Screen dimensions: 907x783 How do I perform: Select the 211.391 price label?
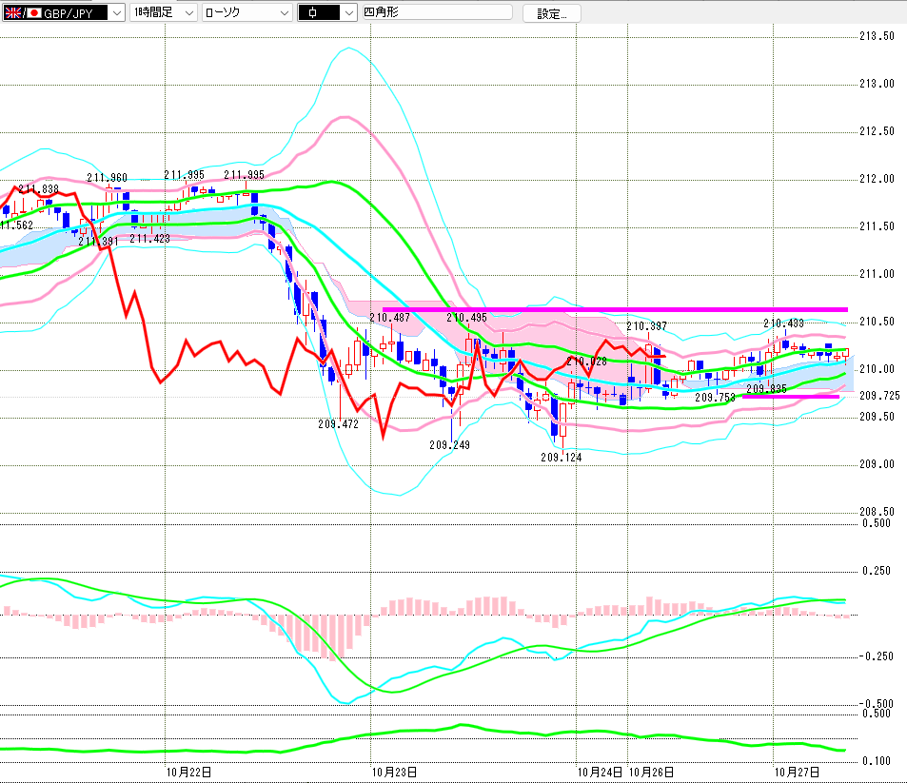click(98, 241)
